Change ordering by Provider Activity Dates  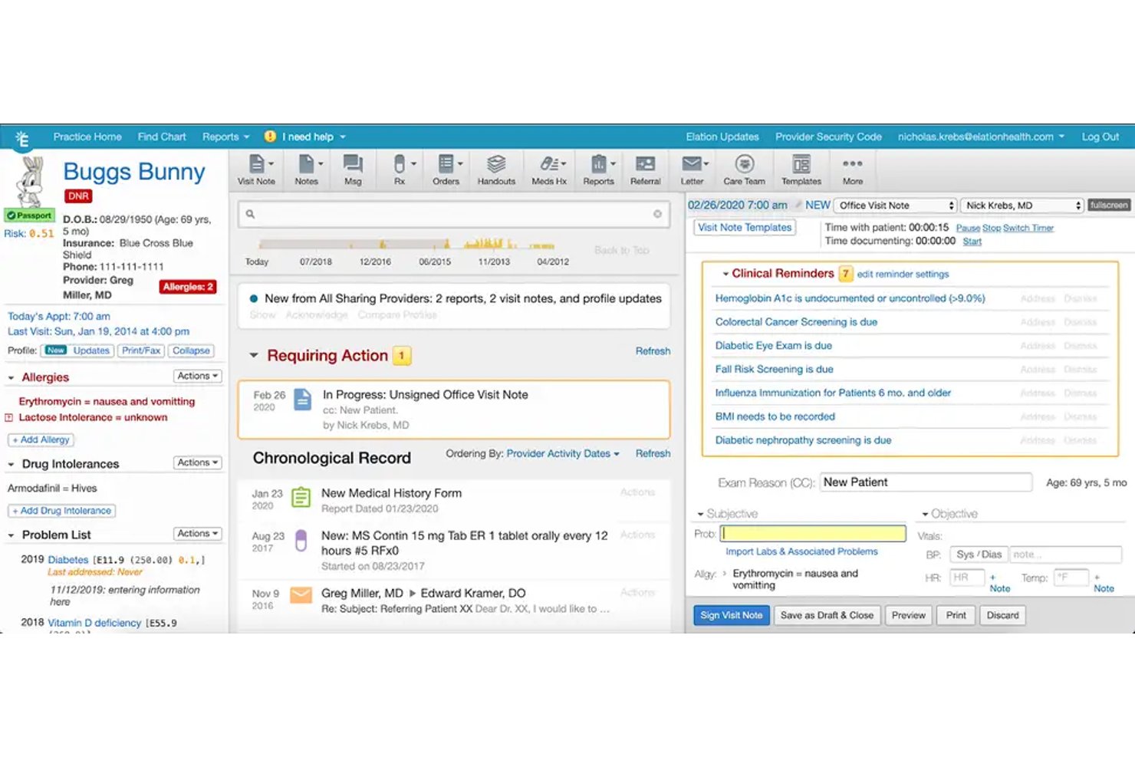tap(563, 453)
